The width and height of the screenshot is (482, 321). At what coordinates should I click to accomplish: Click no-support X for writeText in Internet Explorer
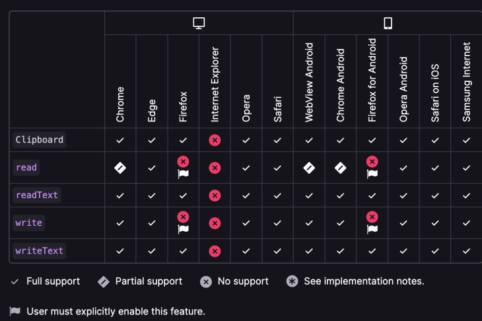click(215, 251)
